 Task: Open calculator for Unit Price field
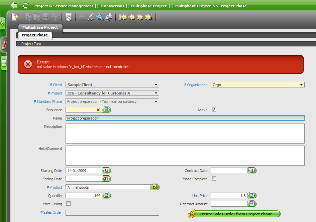click(x=252, y=196)
